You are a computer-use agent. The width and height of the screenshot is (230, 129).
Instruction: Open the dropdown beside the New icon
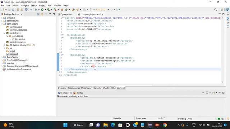pos(6,10)
